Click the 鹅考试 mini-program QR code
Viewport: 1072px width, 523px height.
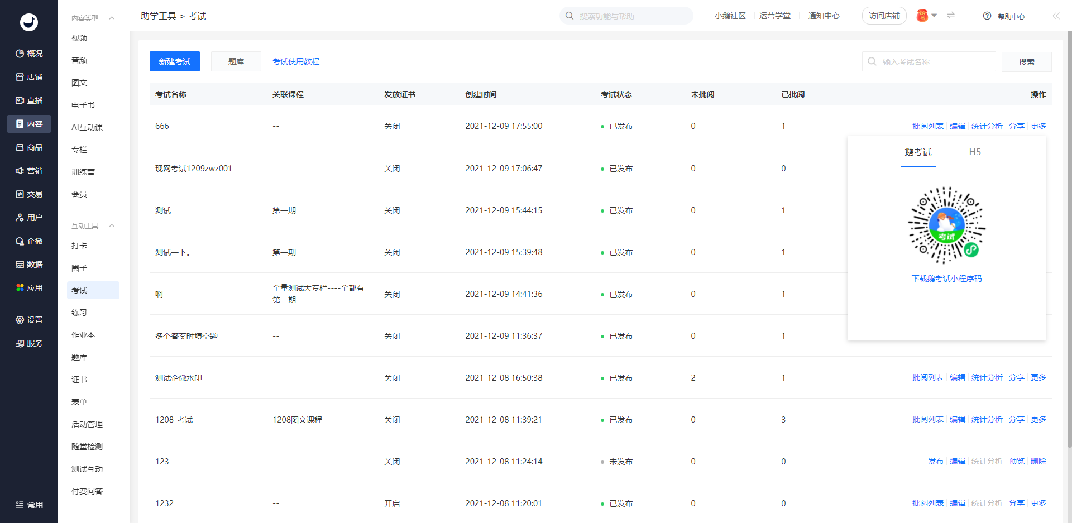946,225
